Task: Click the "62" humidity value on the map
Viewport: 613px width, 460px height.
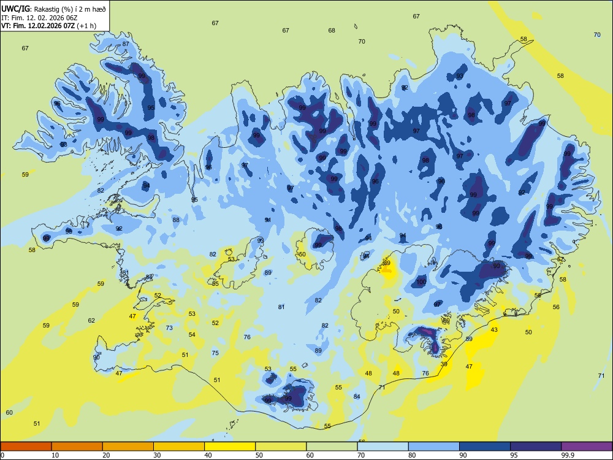Action: pos(91,320)
